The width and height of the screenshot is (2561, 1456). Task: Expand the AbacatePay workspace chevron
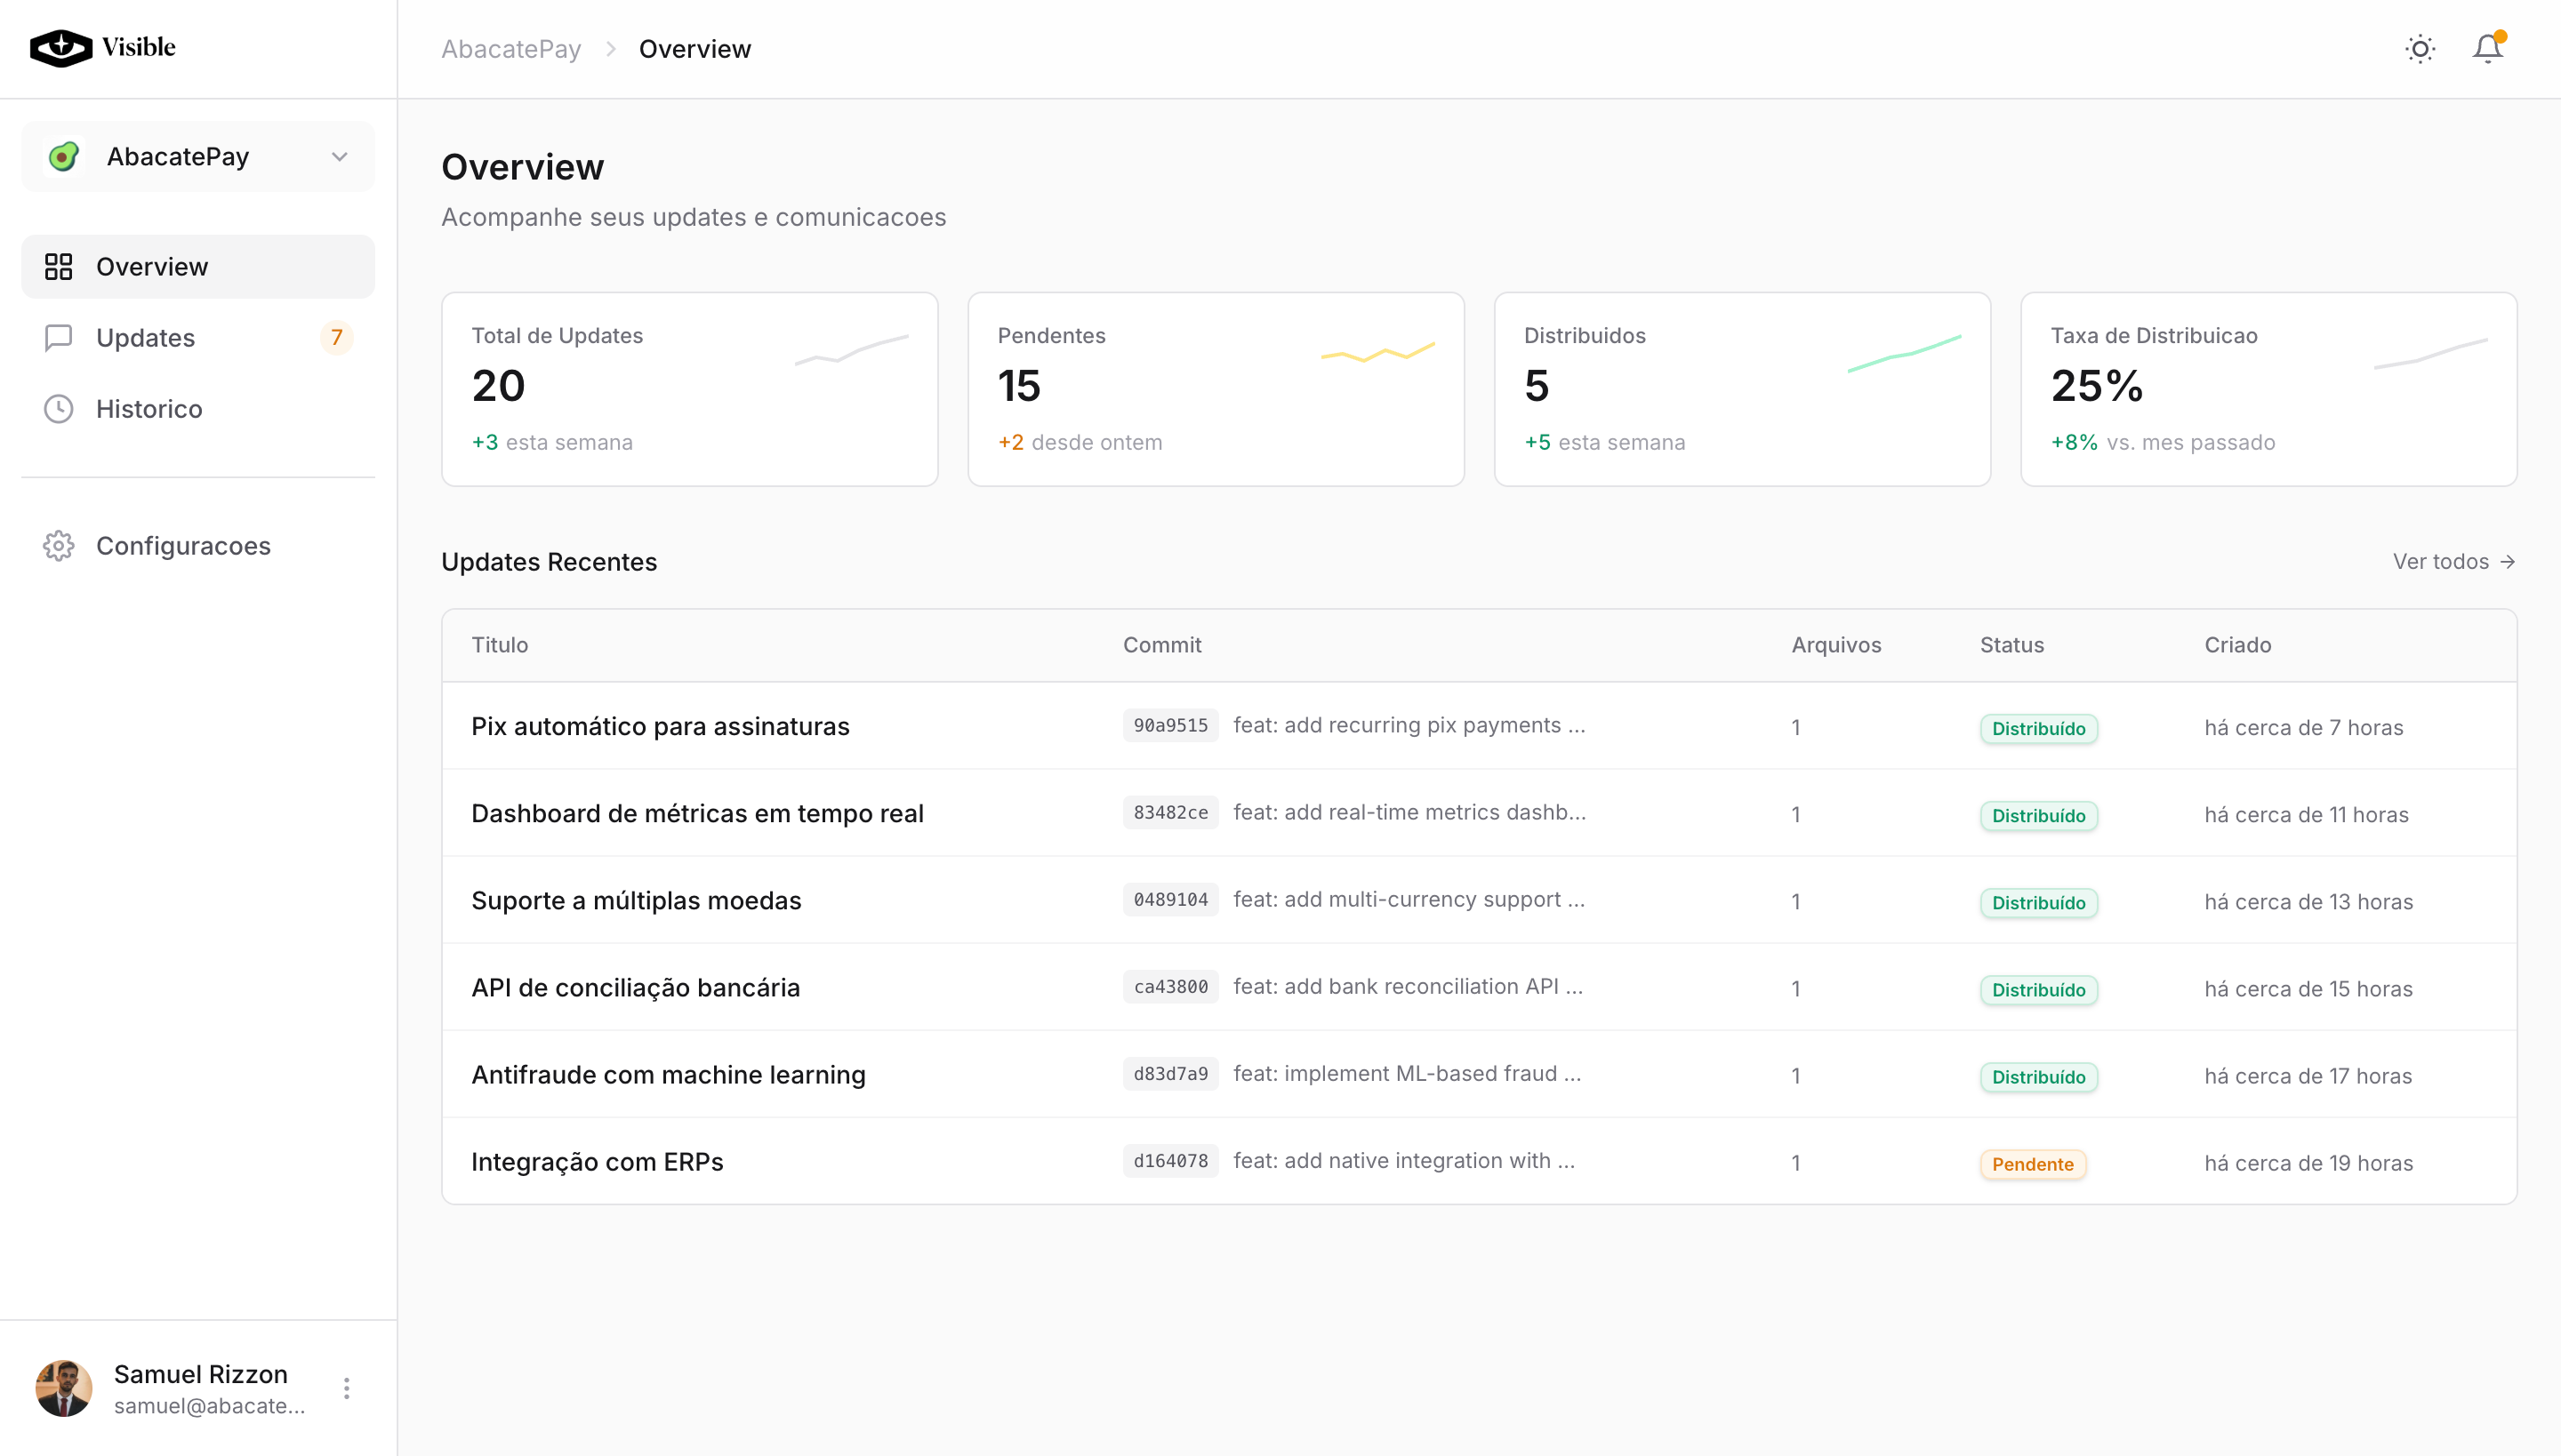click(339, 157)
